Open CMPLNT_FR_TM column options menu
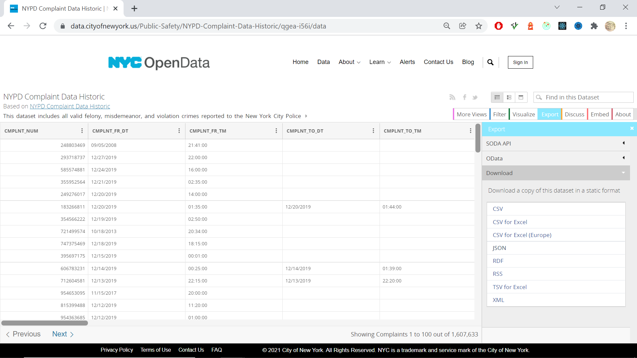This screenshot has width=637, height=358. click(x=276, y=131)
